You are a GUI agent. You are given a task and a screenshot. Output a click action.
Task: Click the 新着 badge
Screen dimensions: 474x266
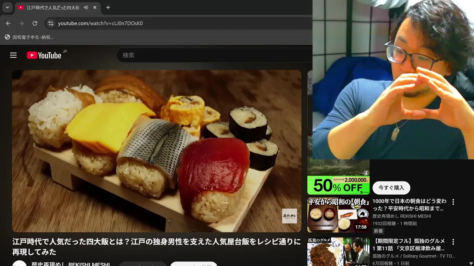378,231
